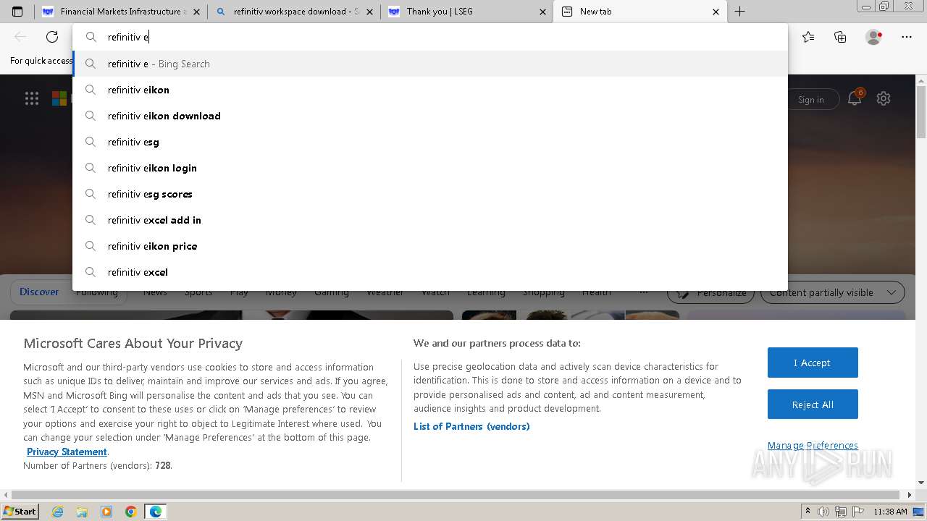Close the New tab tab
Image resolution: width=927 pixels, height=521 pixels.
point(716,12)
